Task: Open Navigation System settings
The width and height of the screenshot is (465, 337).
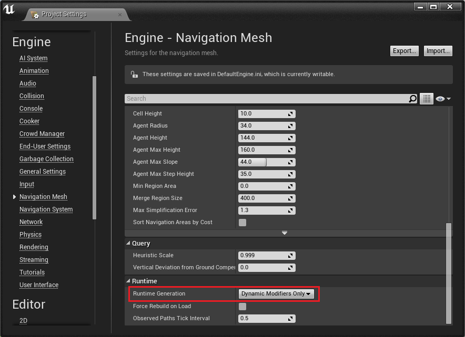Action: tap(46, 209)
